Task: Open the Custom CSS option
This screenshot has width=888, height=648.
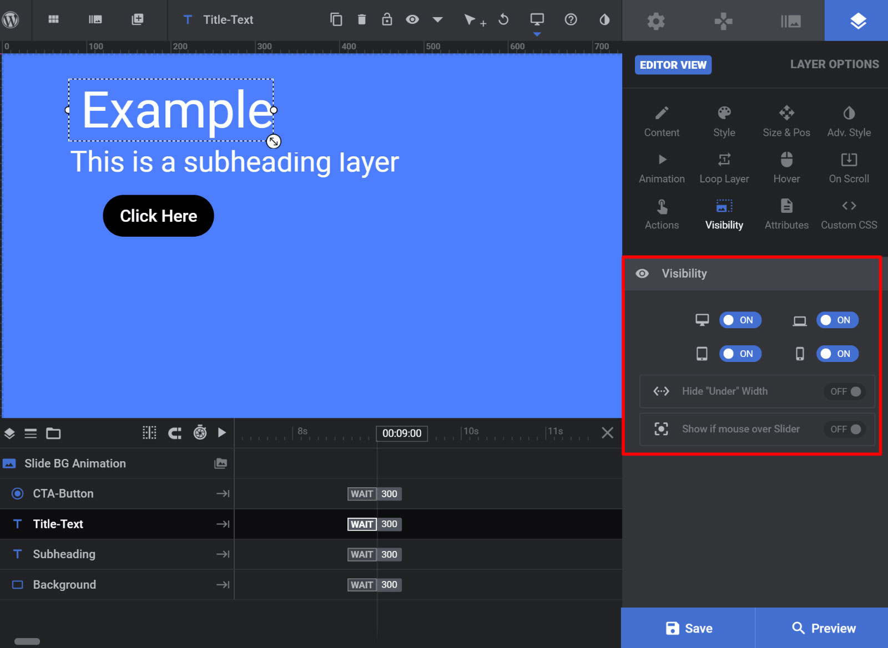Action: [849, 215]
